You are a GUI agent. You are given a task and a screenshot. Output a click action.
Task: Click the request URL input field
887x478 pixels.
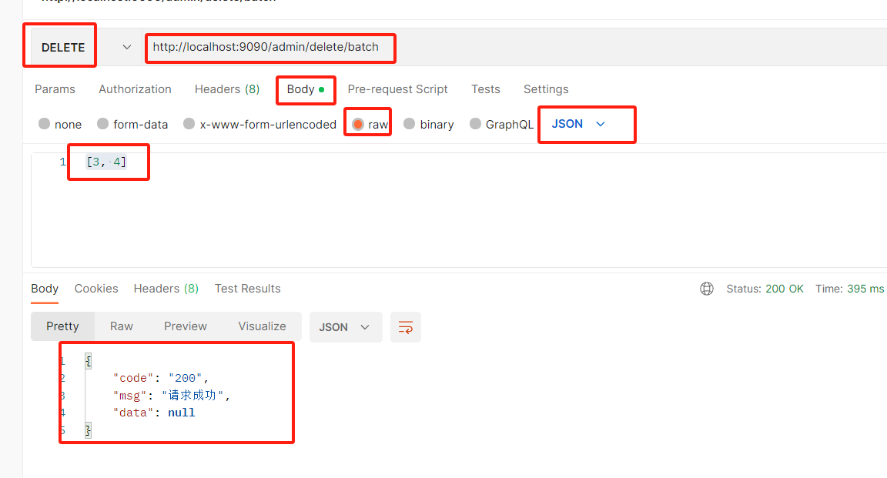pos(515,47)
